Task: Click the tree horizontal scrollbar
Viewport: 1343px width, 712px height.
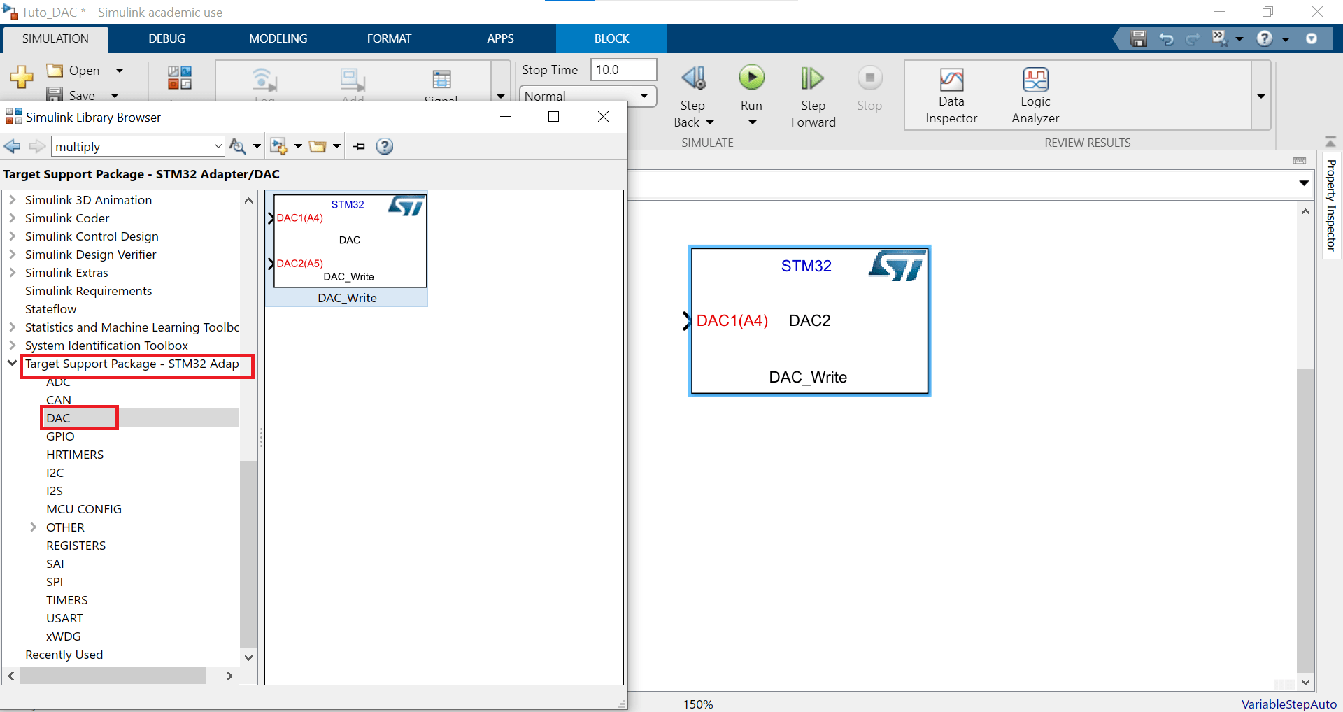Action: [x=113, y=676]
